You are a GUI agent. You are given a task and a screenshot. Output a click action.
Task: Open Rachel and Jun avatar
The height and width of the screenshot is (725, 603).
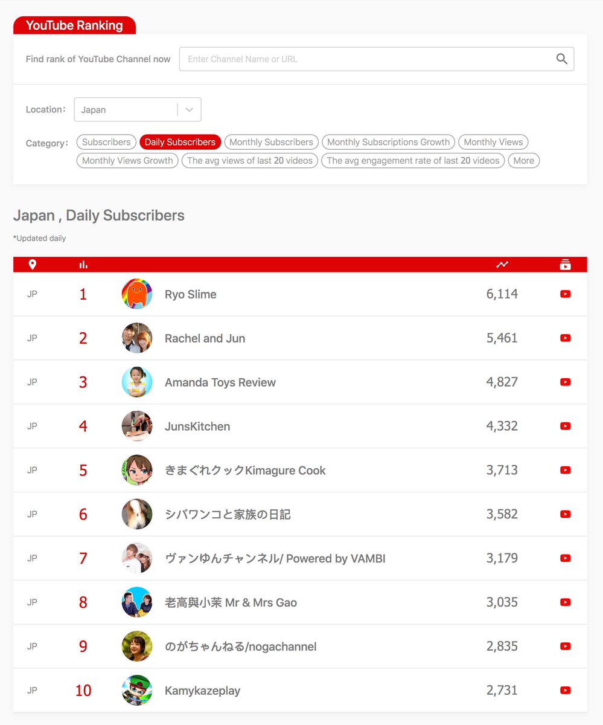pos(137,338)
